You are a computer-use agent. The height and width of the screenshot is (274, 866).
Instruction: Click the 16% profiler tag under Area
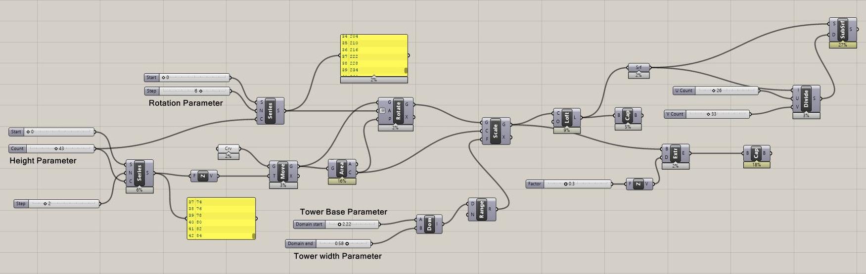click(x=342, y=181)
